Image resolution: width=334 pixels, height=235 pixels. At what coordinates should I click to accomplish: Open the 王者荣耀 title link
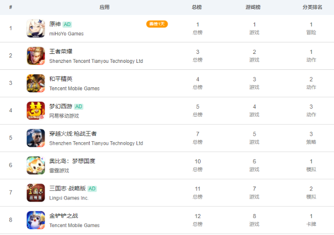coord(60,51)
